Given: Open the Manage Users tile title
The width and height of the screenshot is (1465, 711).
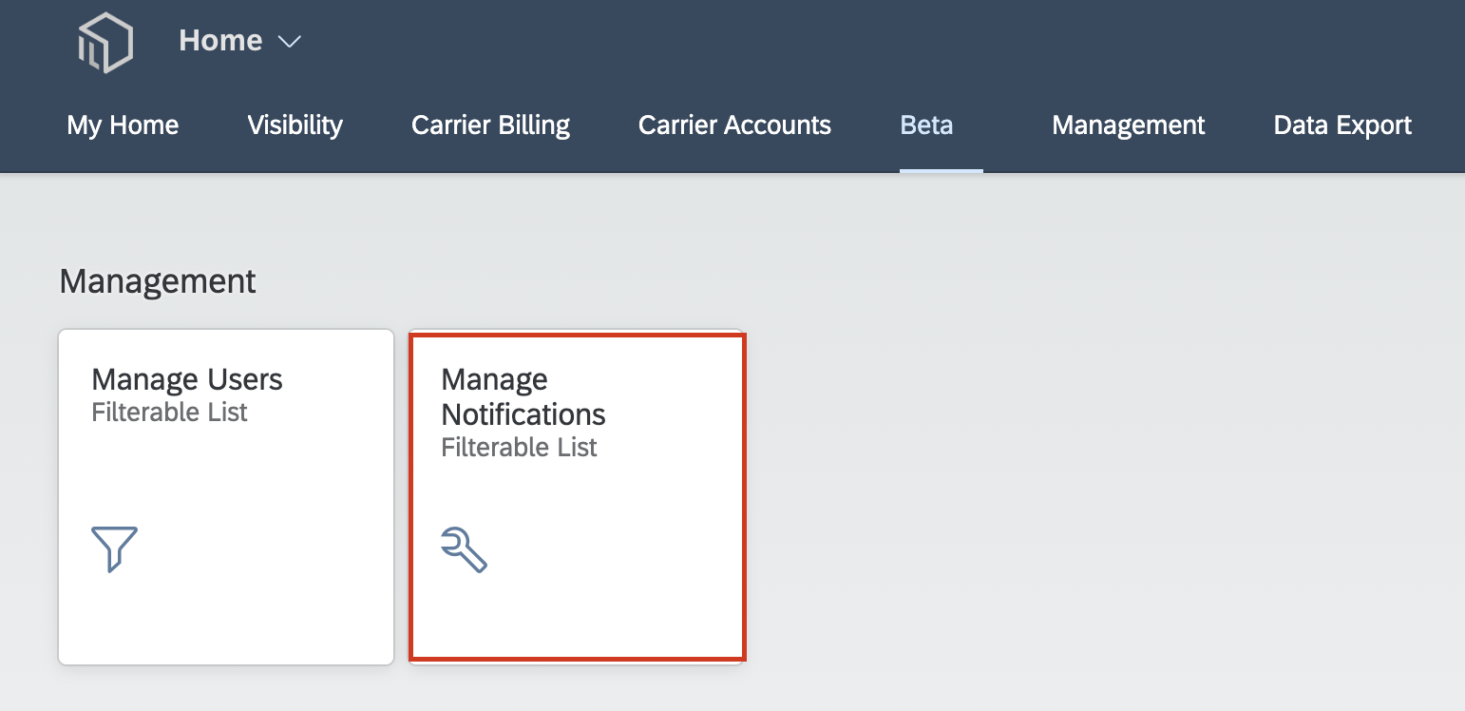Looking at the screenshot, I should (x=187, y=379).
